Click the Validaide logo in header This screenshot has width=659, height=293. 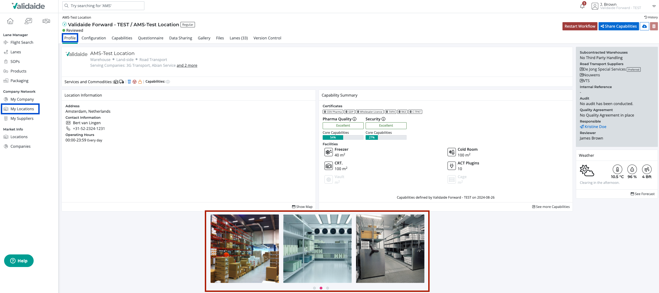point(28,6)
